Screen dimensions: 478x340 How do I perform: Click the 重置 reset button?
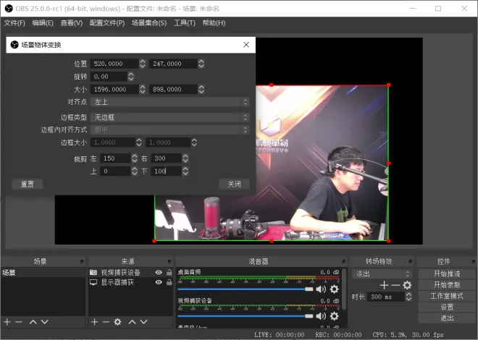pos(27,184)
